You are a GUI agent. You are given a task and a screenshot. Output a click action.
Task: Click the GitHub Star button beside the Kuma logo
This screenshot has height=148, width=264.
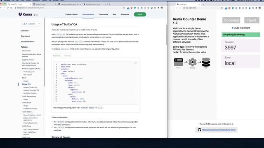click(36, 15)
